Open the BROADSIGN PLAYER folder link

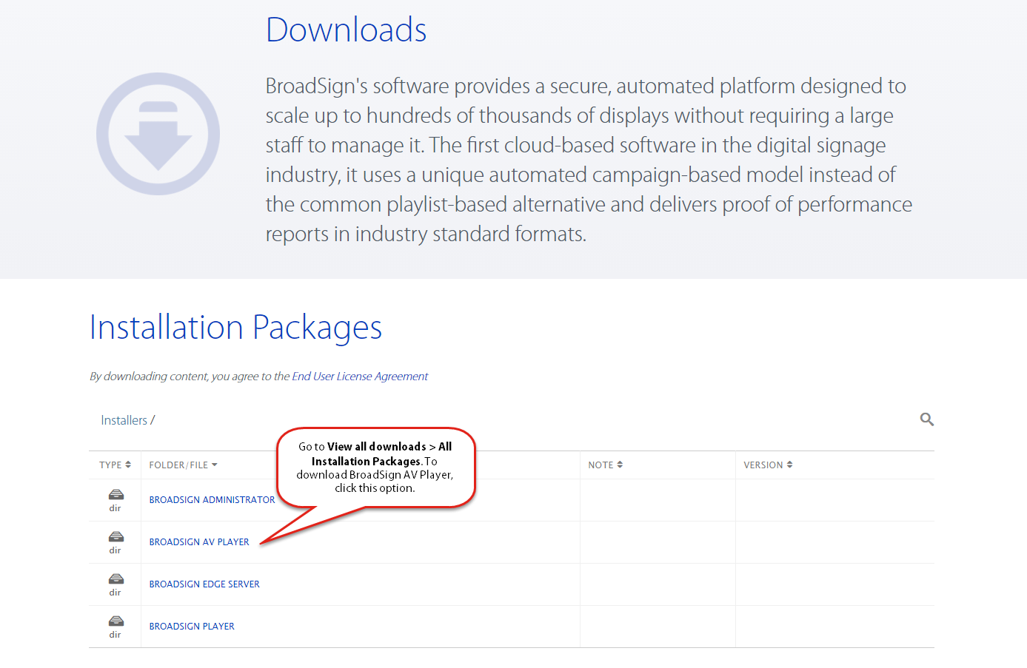(192, 627)
